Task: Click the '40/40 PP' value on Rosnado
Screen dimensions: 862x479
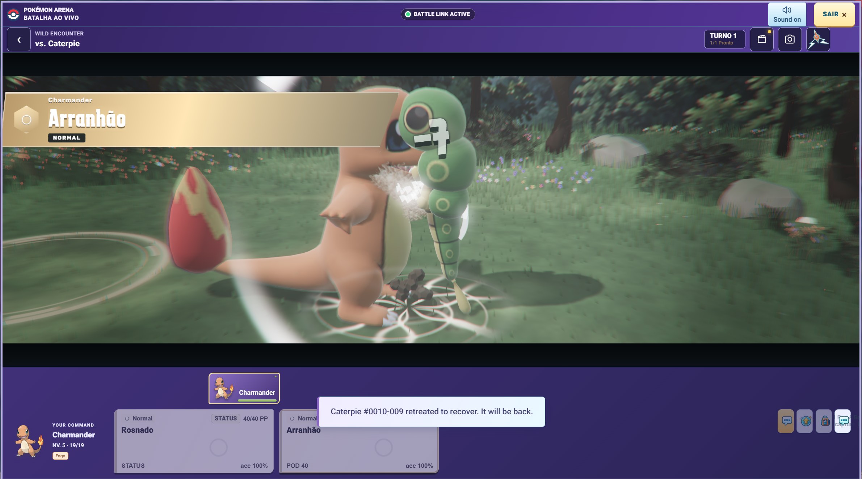Action: (255, 419)
